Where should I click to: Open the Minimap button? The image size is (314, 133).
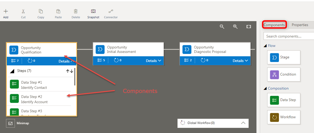(x=10, y=123)
